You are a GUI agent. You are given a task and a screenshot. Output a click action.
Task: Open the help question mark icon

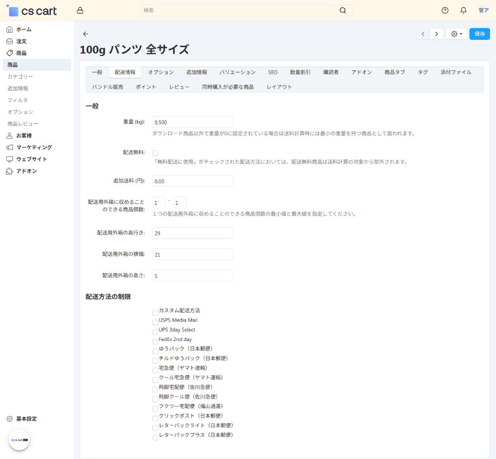click(x=445, y=10)
